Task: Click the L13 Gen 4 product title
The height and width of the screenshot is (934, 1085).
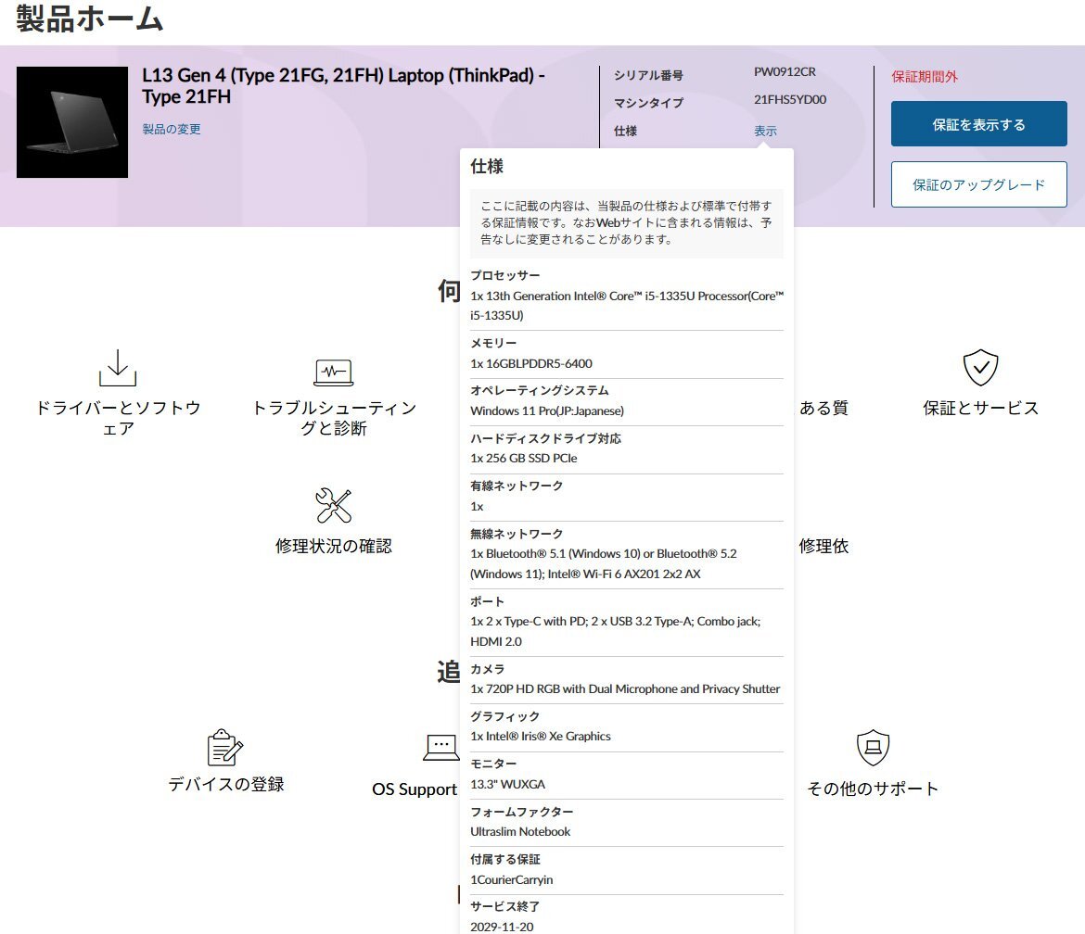Action: (x=344, y=86)
